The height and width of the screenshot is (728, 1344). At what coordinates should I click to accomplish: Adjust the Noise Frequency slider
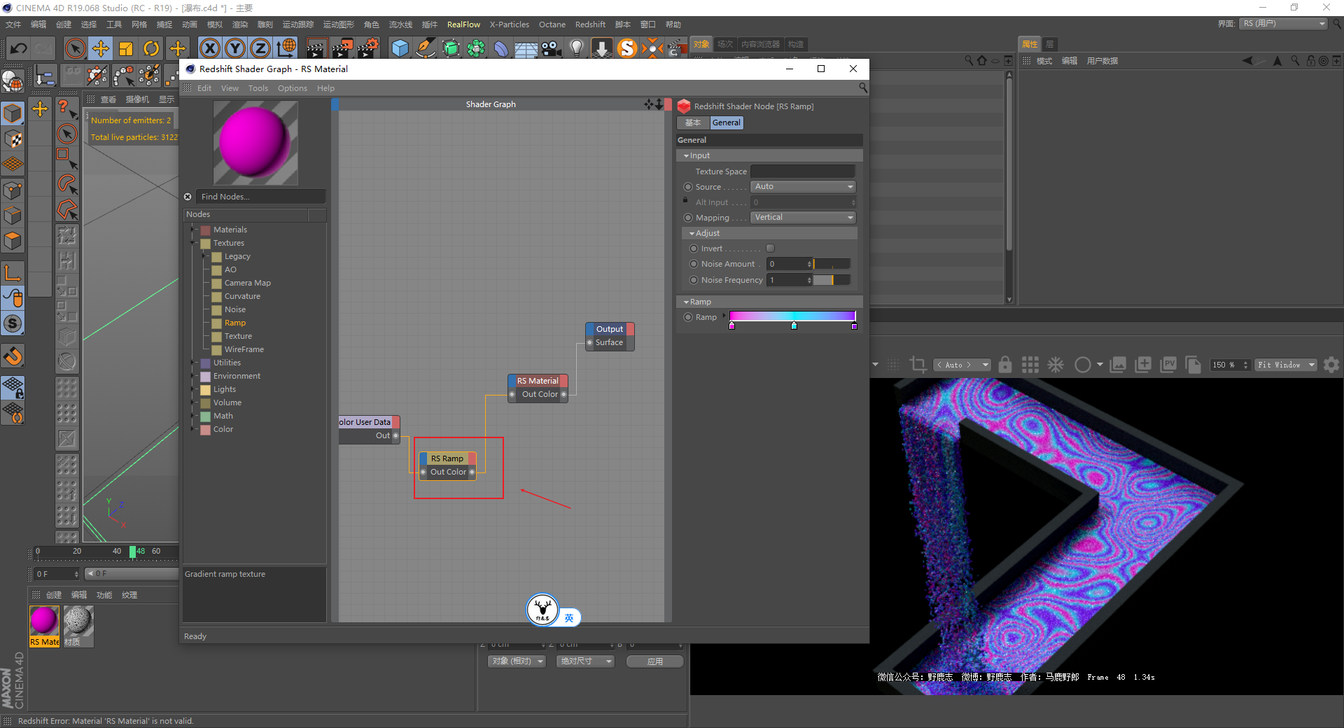(832, 280)
